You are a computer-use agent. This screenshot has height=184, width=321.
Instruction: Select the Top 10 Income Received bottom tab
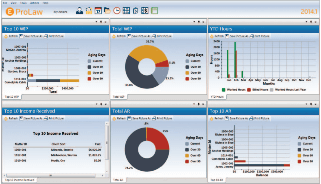click(19, 180)
